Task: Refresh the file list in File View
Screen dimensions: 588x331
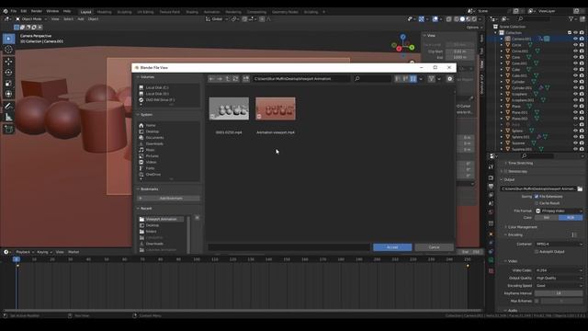Action: [x=235, y=79]
